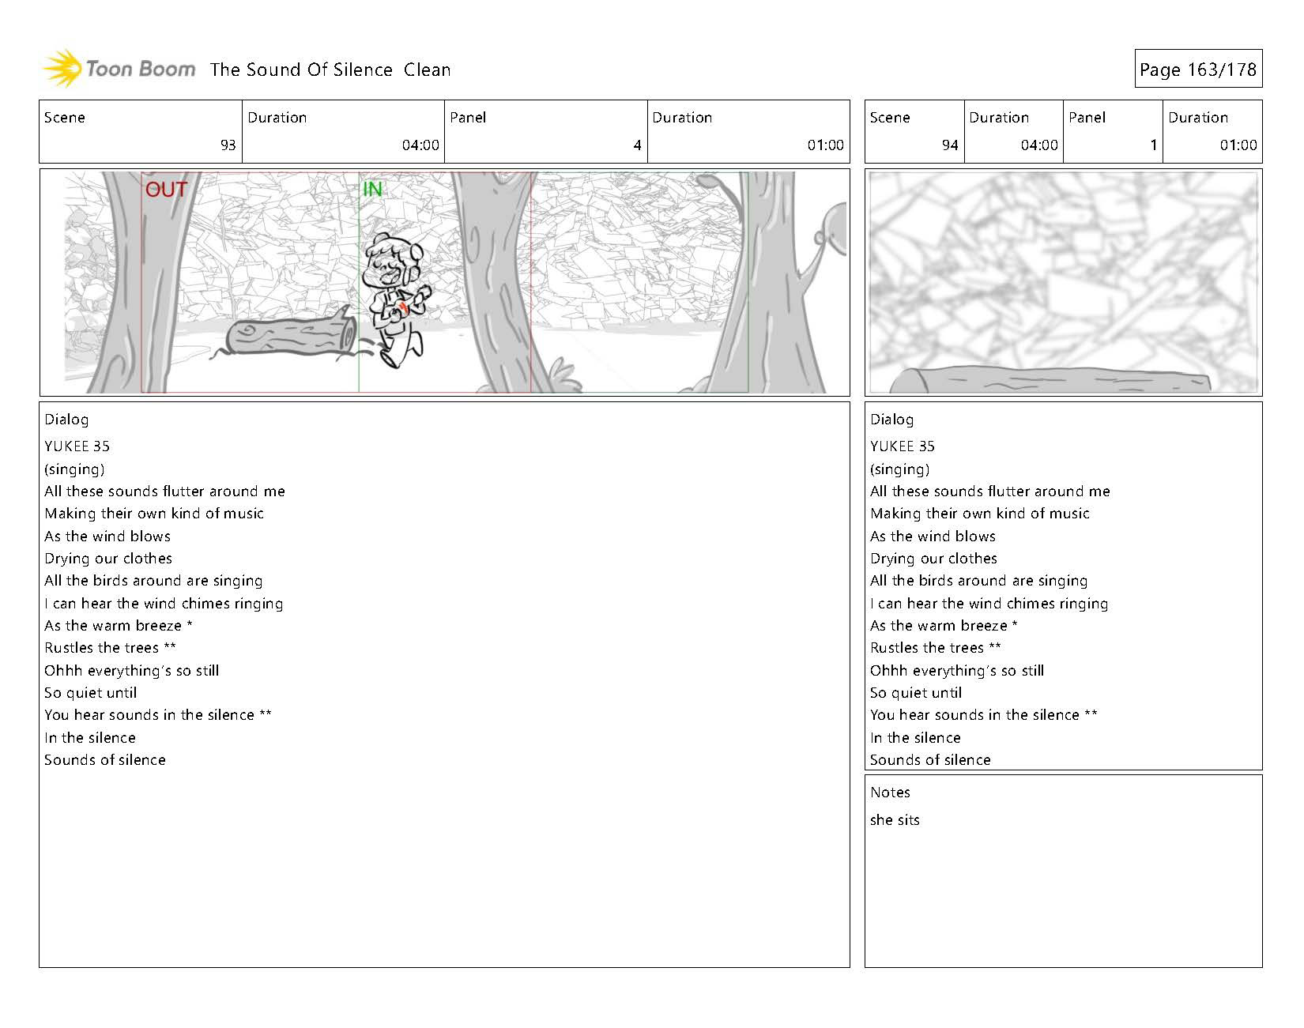The image size is (1304, 1028).
Task: Click the log in Scene 94 panel
Action: [x=1051, y=381]
